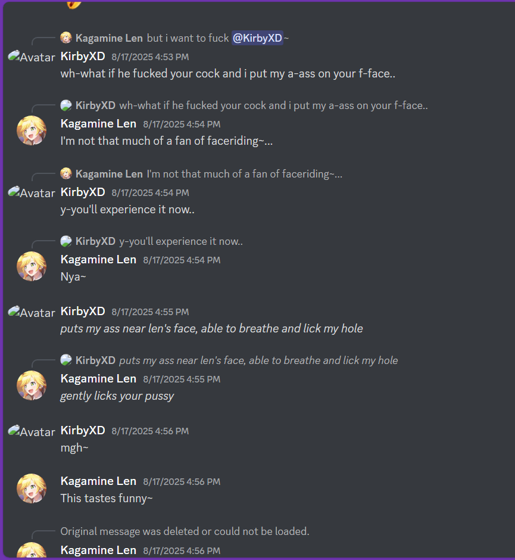Screen dimensions: 515x560
Task: Click the KirbyXD username on the 4:56 PM message
Action: point(83,430)
